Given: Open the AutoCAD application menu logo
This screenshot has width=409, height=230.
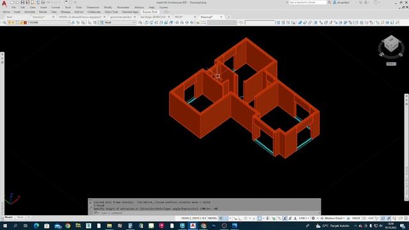Looking at the screenshot, I should click(4, 3).
